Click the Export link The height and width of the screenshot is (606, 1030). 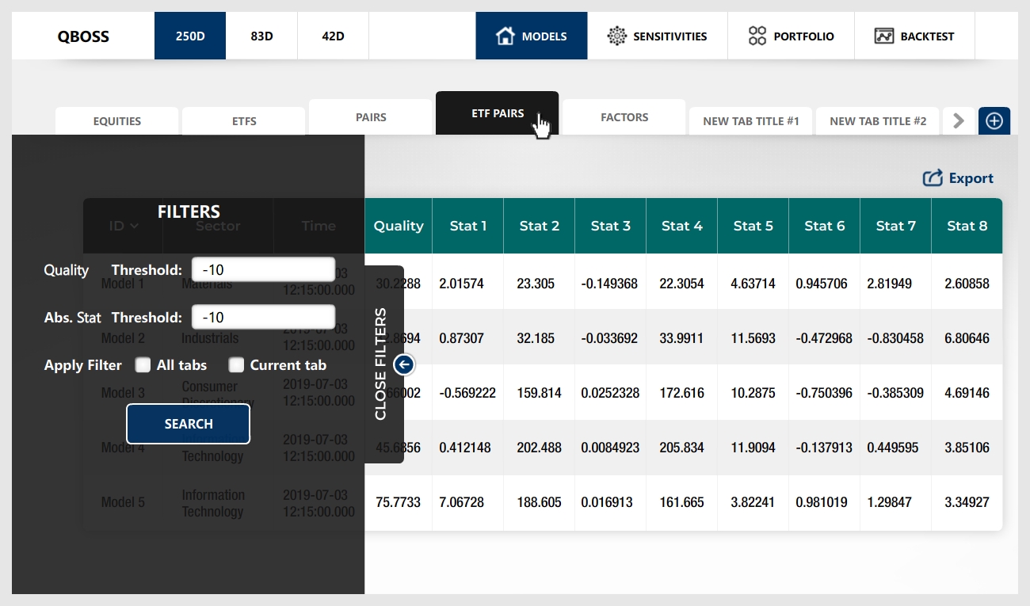pyautogui.click(x=971, y=178)
